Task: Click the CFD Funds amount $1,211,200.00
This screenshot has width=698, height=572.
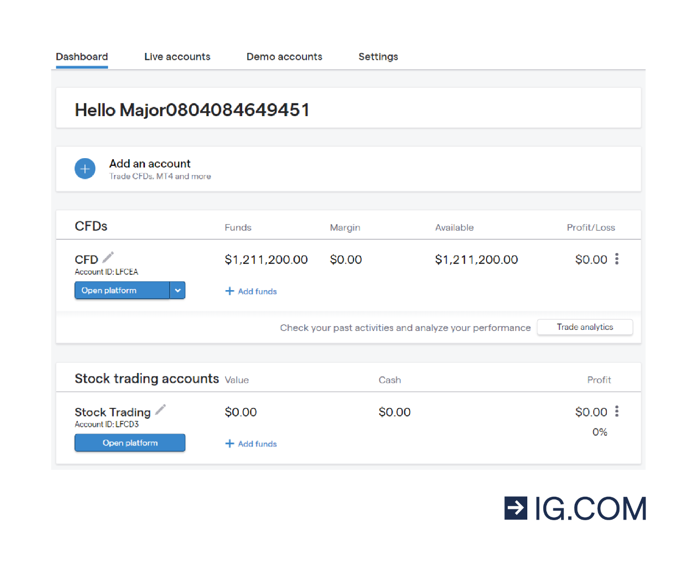Action: [266, 260]
